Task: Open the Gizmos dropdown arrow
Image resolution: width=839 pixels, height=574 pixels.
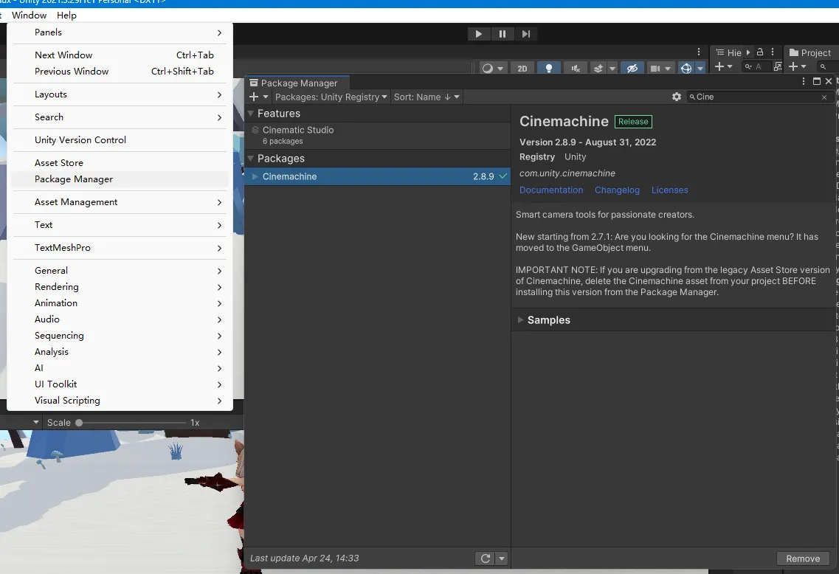Action: (700, 69)
